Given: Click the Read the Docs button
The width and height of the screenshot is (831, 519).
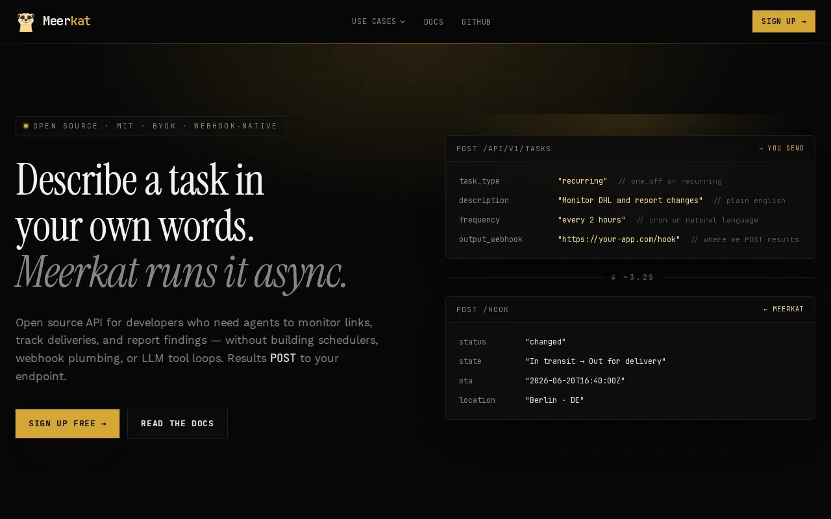Looking at the screenshot, I should tap(177, 424).
